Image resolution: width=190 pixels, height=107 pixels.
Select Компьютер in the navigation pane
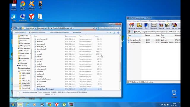point(22,66)
